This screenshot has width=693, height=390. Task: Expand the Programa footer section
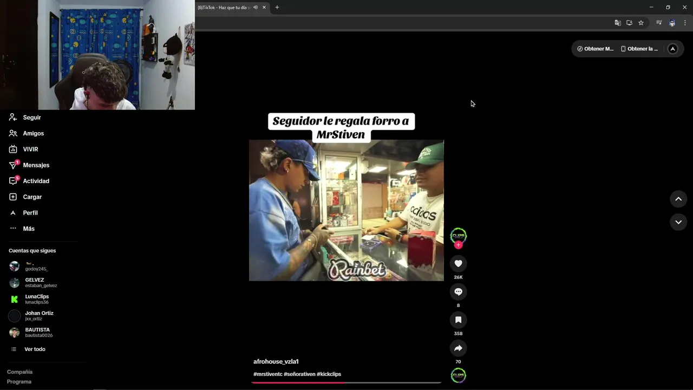tap(19, 382)
